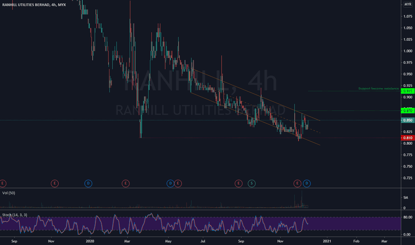The image size is (415, 245).
Task: Click the earnings marker above Sep 2020
Action: (239, 183)
